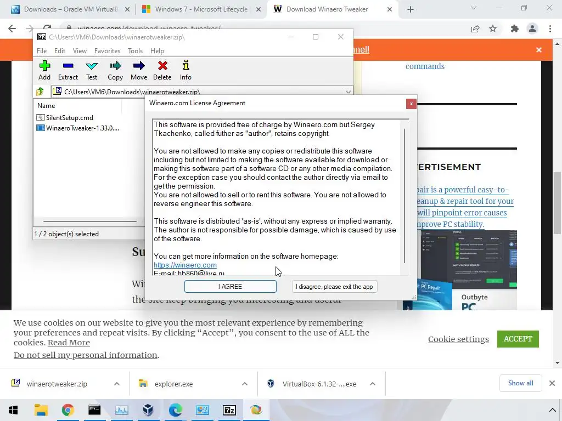Open File Explorer from the taskbar
Image resolution: width=562 pixels, height=421 pixels.
pyautogui.click(x=41, y=410)
